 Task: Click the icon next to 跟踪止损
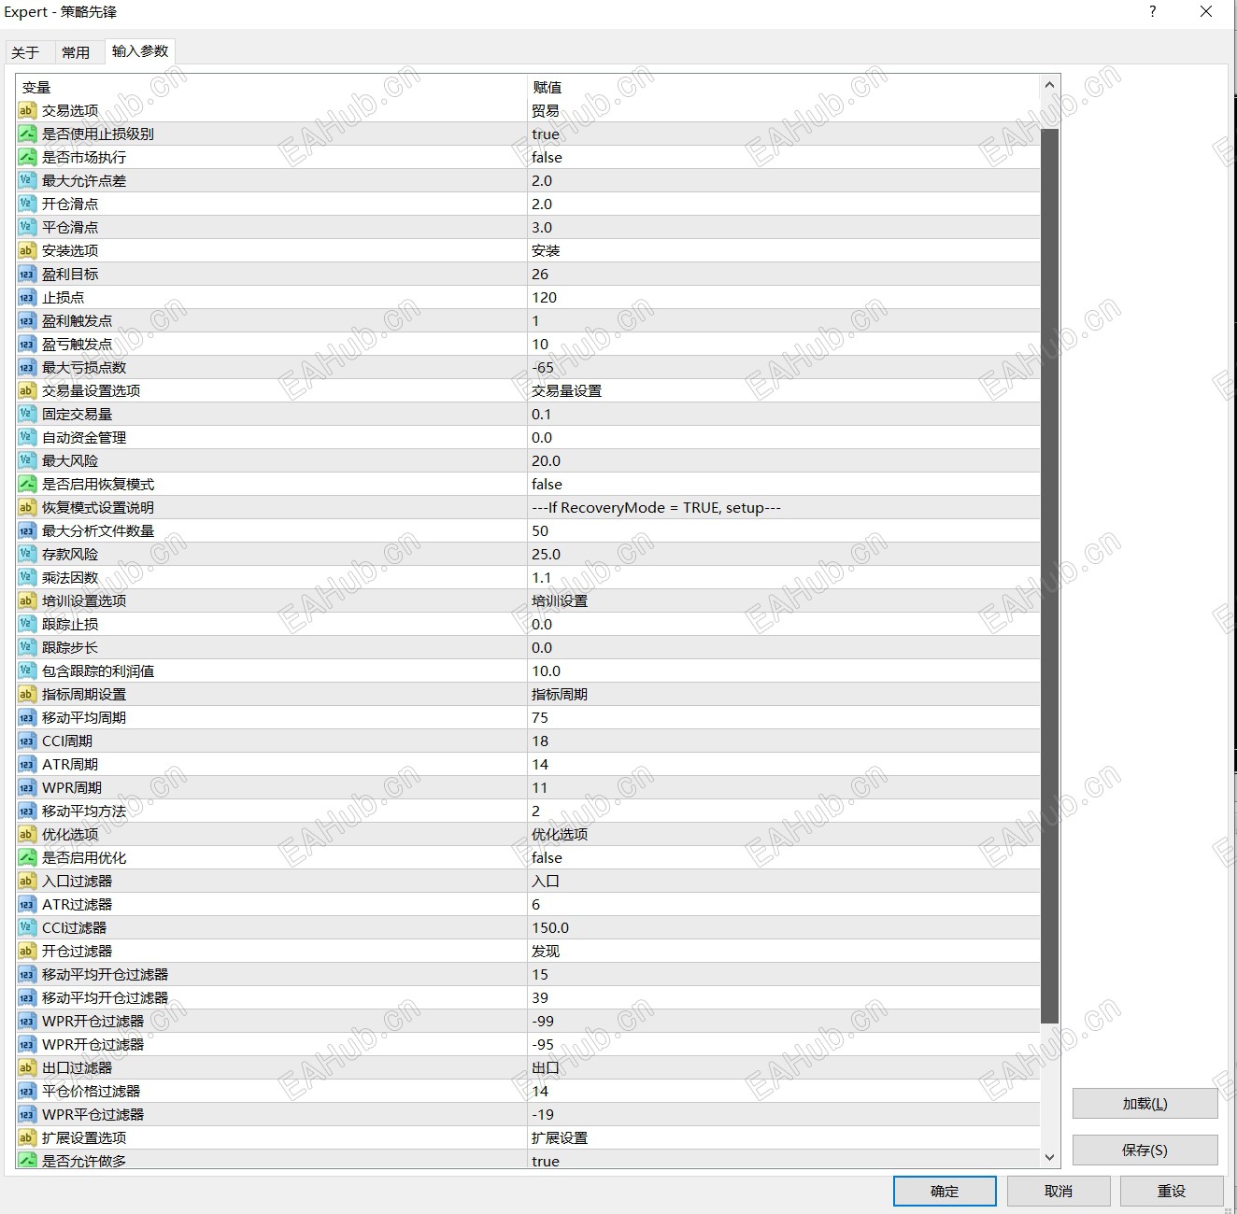coord(26,624)
